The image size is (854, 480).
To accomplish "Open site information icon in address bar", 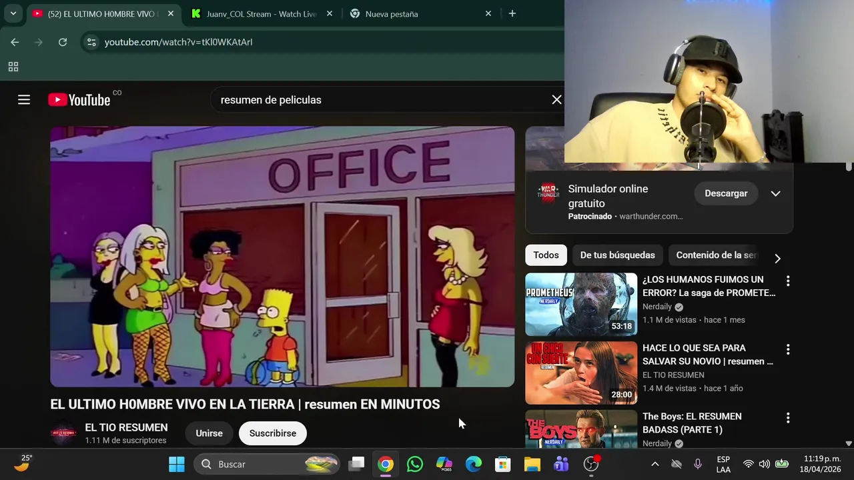I will 91,42.
